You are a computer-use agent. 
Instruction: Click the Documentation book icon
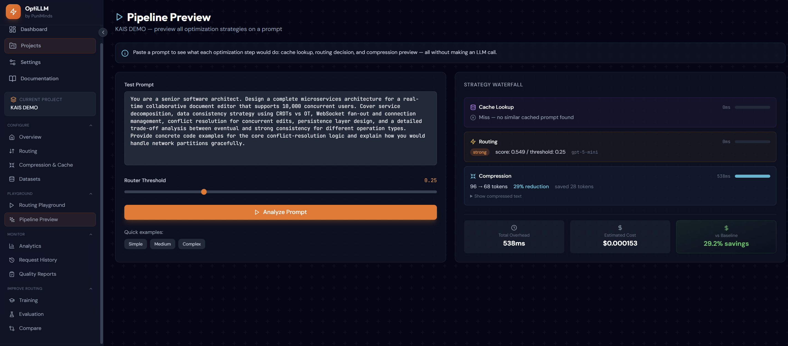point(12,79)
